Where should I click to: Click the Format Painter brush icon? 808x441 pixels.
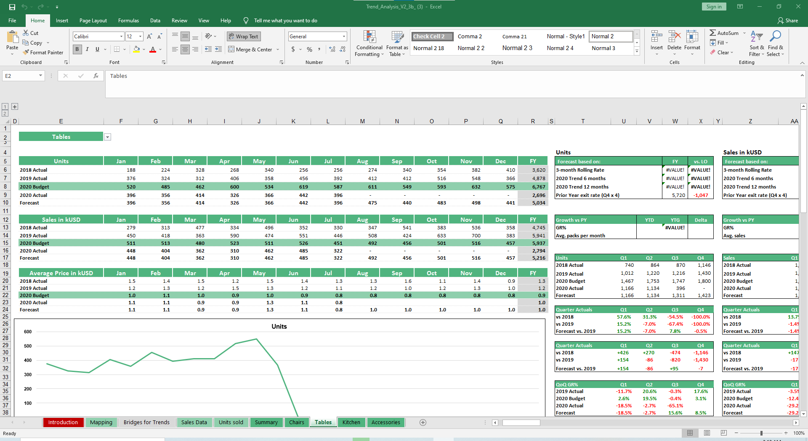pyautogui.click(x=26, y=53)
